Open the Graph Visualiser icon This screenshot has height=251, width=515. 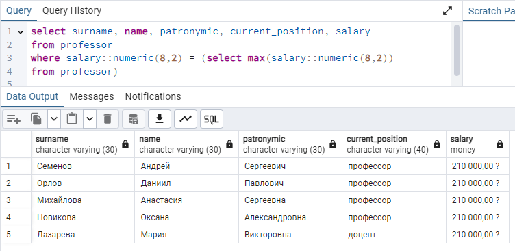pos(186,119)
